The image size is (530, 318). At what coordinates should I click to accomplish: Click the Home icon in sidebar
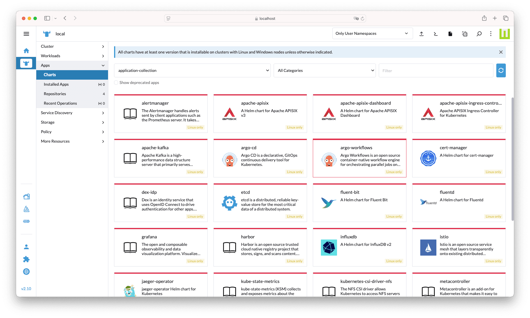[x=26, y=51]
